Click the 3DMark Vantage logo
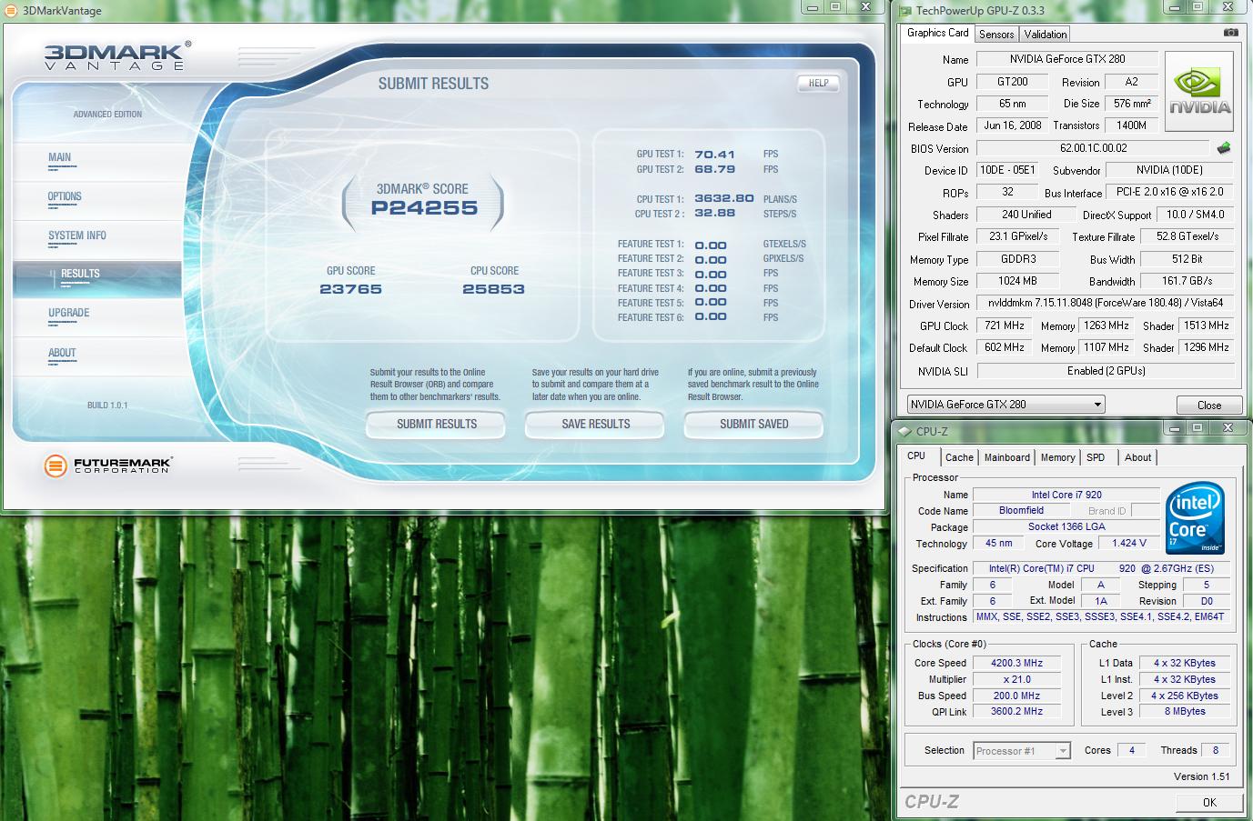 tap(116, 55)
